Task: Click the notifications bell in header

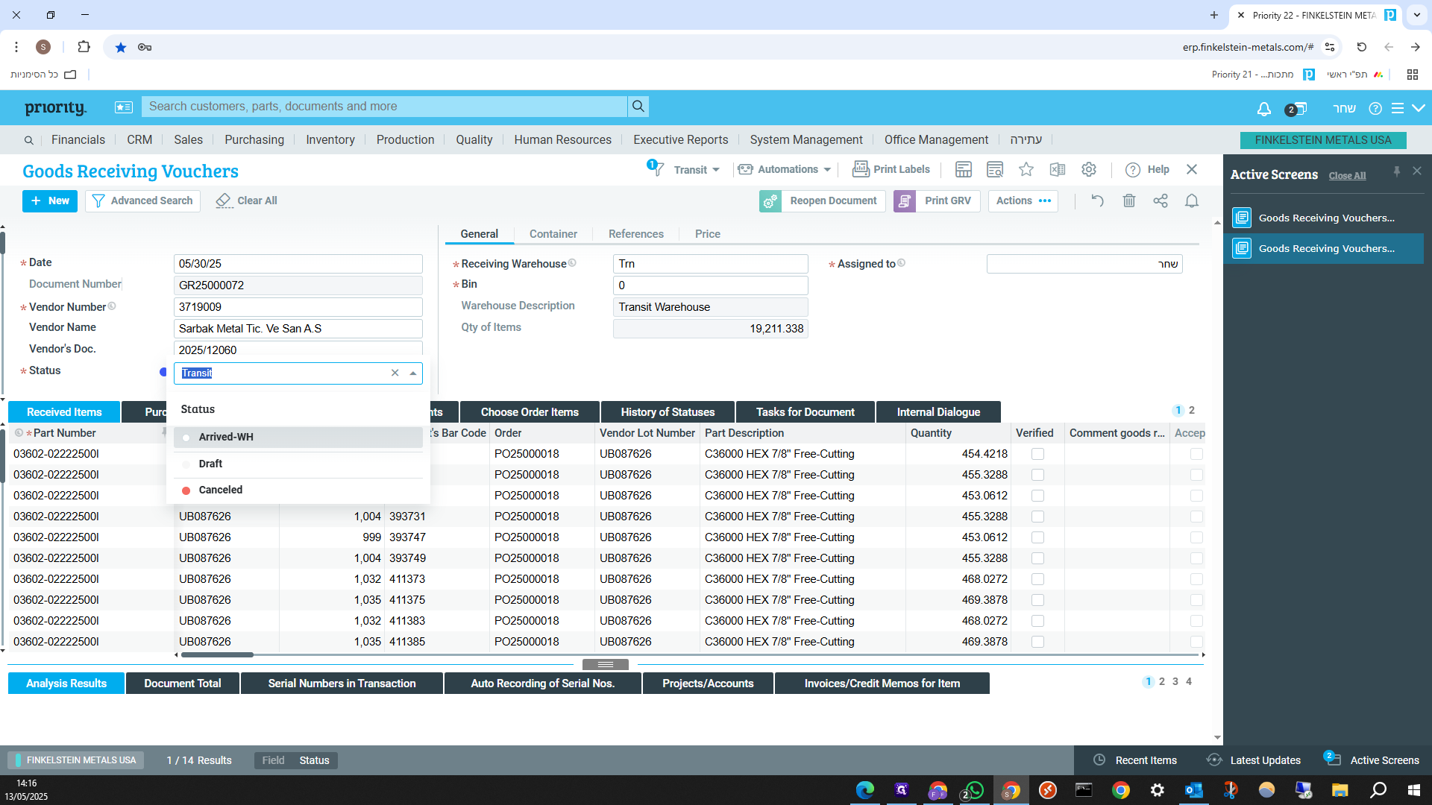Action: [1263, 109]
